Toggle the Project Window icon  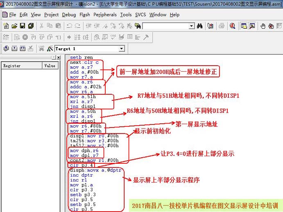click(244, 26)
